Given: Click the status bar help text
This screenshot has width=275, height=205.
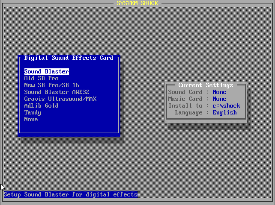Looking at the screenshot, I should tap(70, 195).
